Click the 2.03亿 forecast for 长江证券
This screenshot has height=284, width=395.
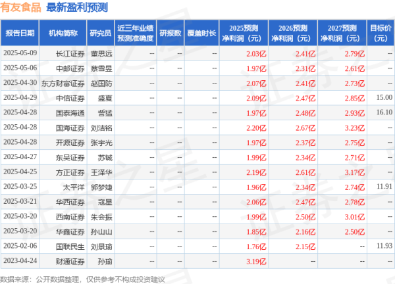256,54
